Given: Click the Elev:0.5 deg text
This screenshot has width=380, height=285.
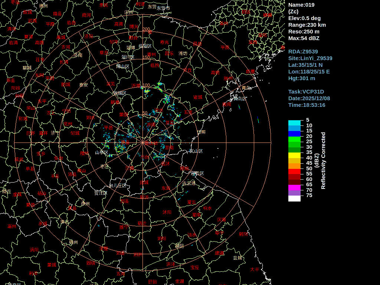Looking at the screenshot, I should [304, 18].
